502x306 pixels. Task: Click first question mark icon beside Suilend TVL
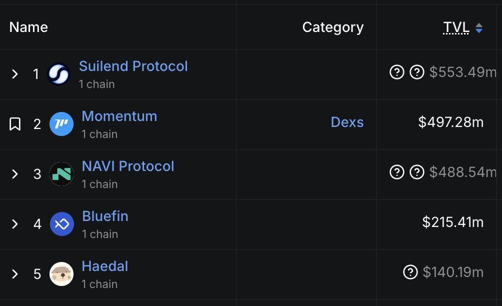396,72
